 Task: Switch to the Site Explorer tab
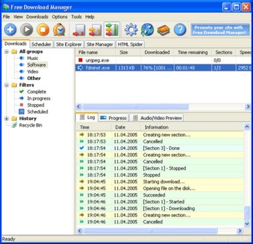coord(69,45)
